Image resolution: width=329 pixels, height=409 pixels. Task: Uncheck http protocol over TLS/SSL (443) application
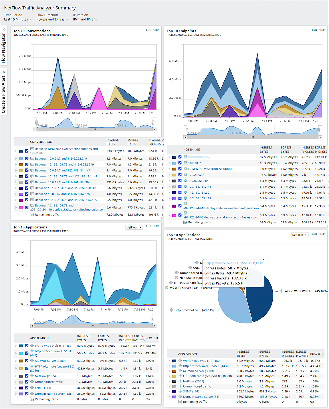(27, 353)
